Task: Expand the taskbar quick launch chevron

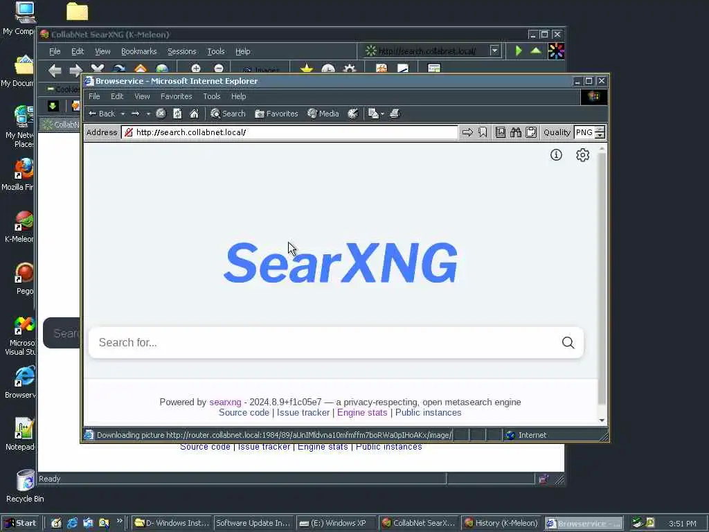Action: [119, 521]
